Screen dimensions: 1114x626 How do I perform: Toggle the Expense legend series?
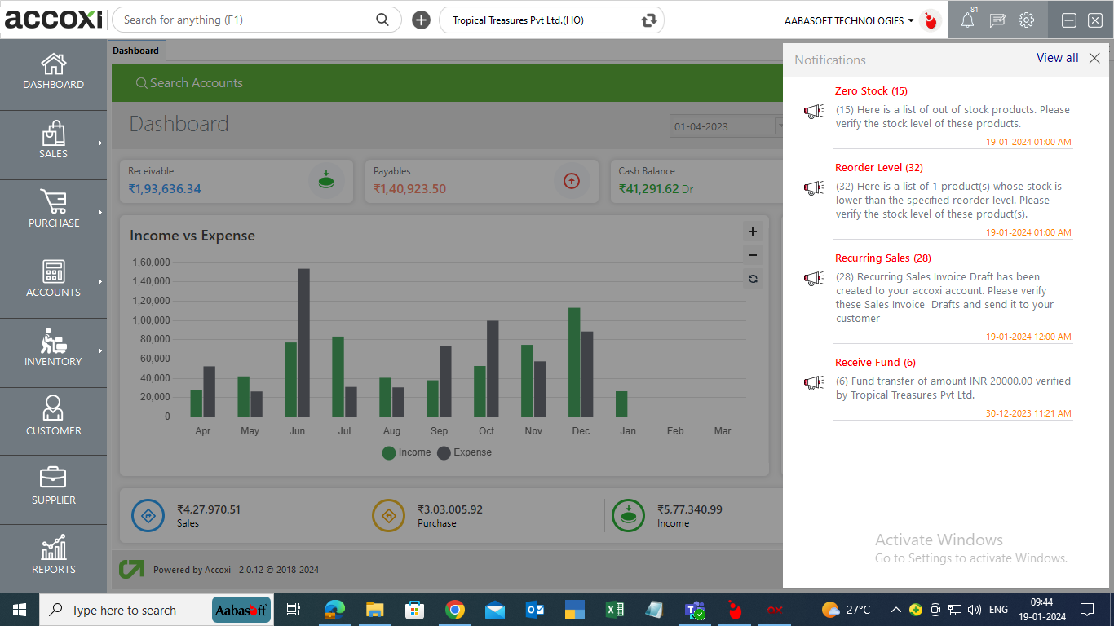click(x=465, y=452)
